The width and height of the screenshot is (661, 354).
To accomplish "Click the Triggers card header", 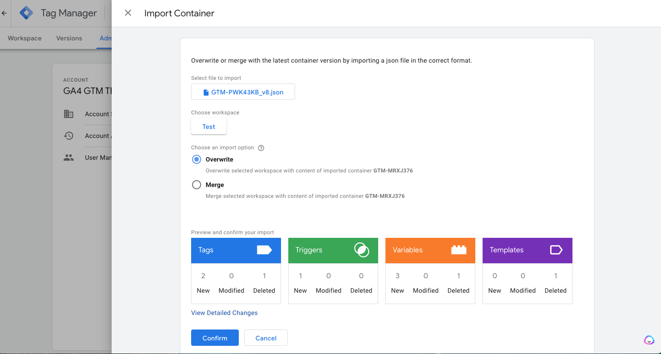I will [333, 250].
